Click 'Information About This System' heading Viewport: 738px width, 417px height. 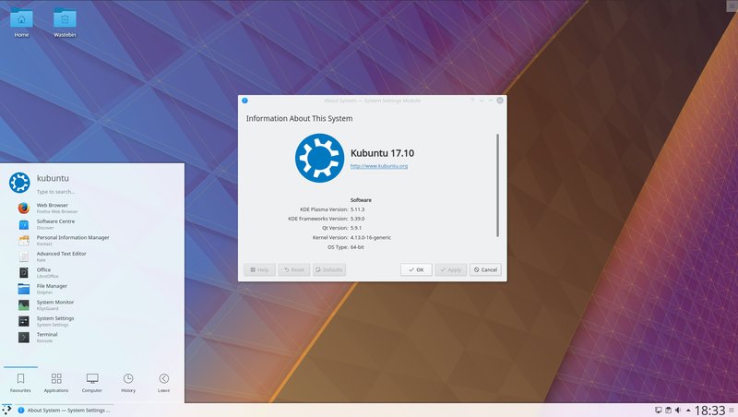[x=299, y=119]
